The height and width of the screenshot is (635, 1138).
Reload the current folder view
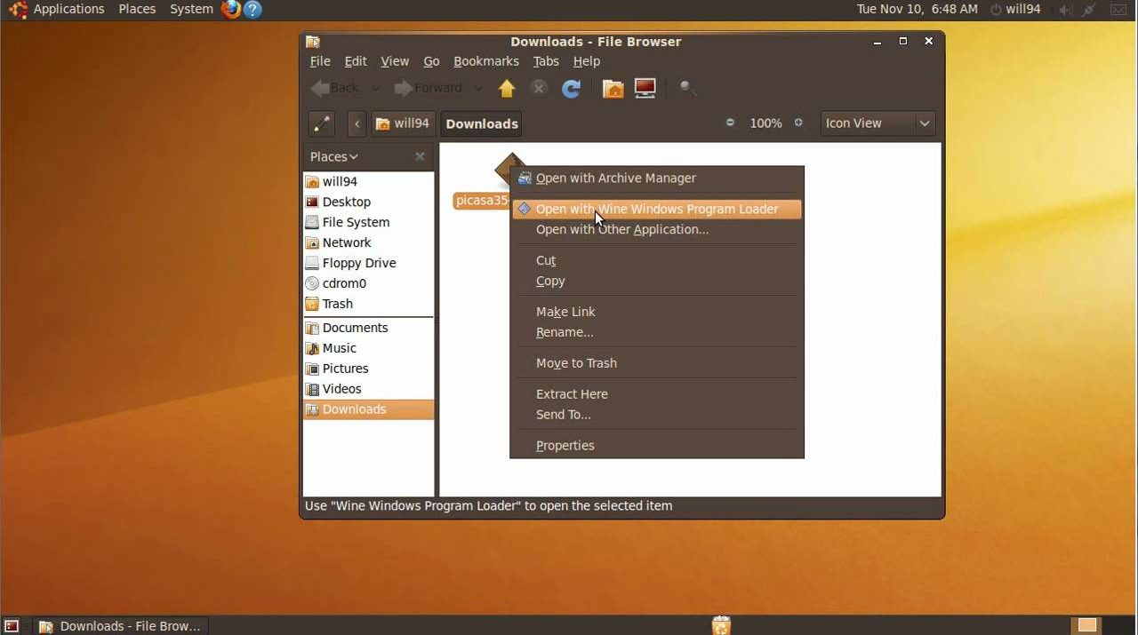571,88
